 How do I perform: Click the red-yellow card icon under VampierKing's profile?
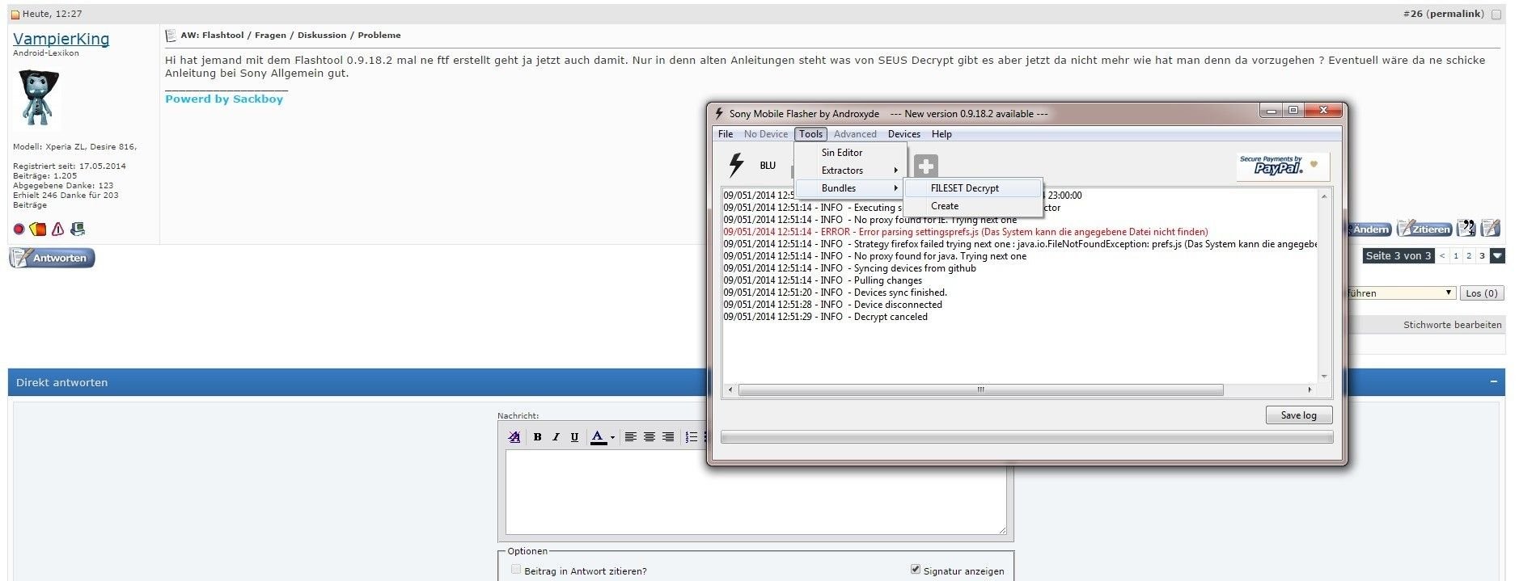coord(38,229)
